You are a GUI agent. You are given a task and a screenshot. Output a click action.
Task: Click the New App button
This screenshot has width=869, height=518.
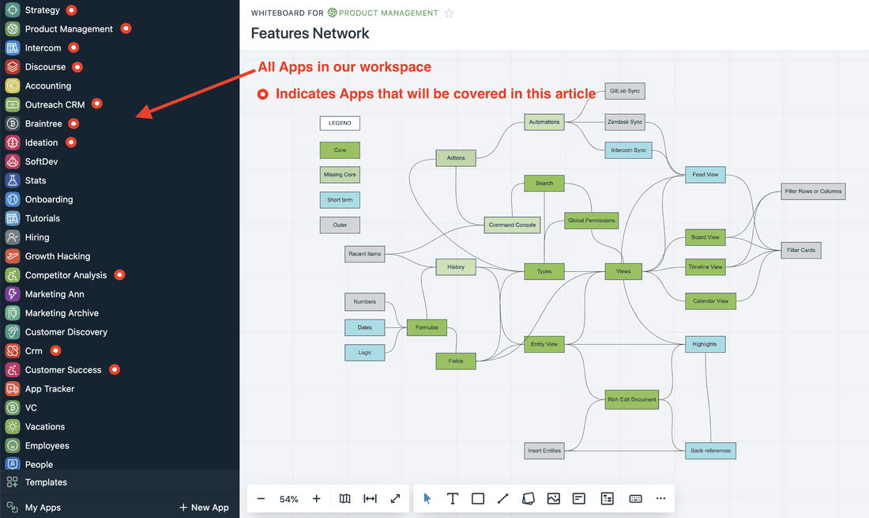tap(204, 508)
